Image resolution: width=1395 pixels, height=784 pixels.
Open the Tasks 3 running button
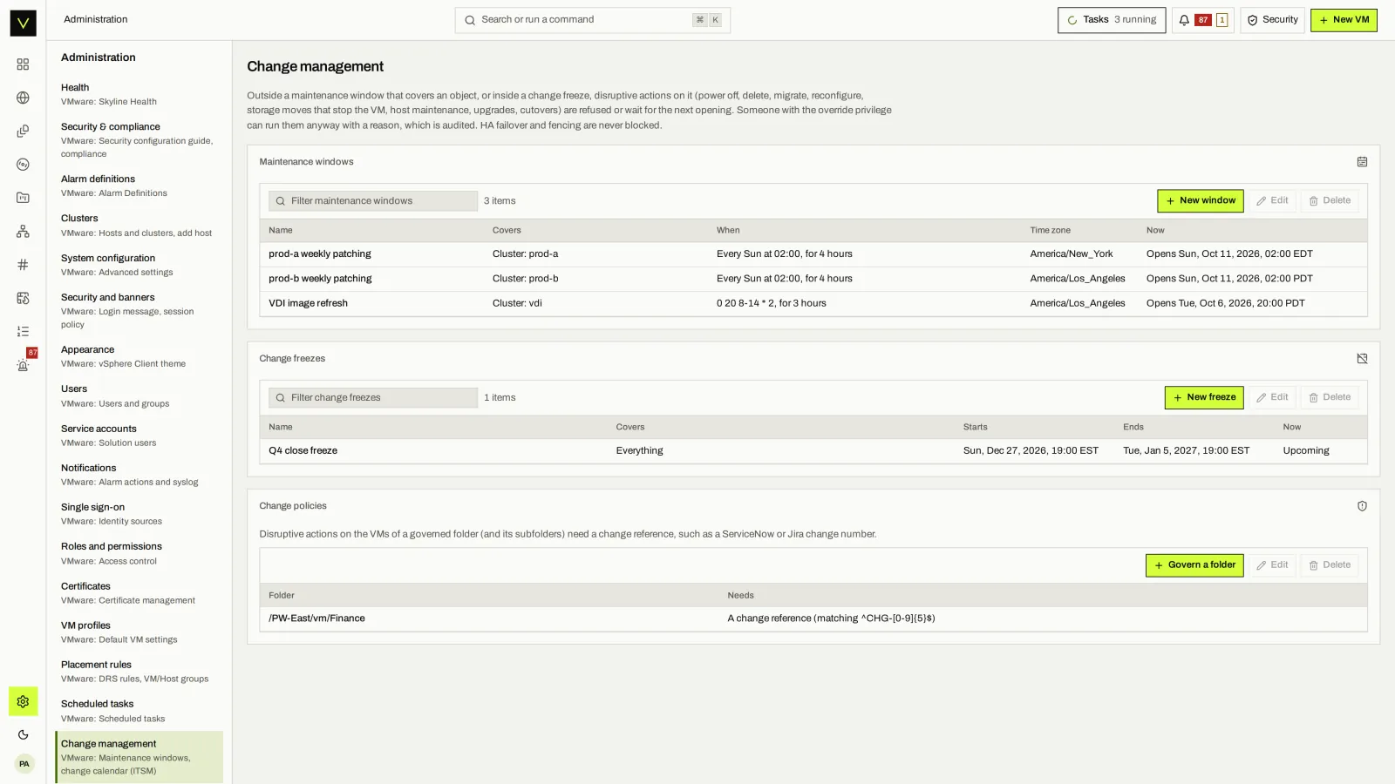pyautogui.click(x=1112, y=20)
